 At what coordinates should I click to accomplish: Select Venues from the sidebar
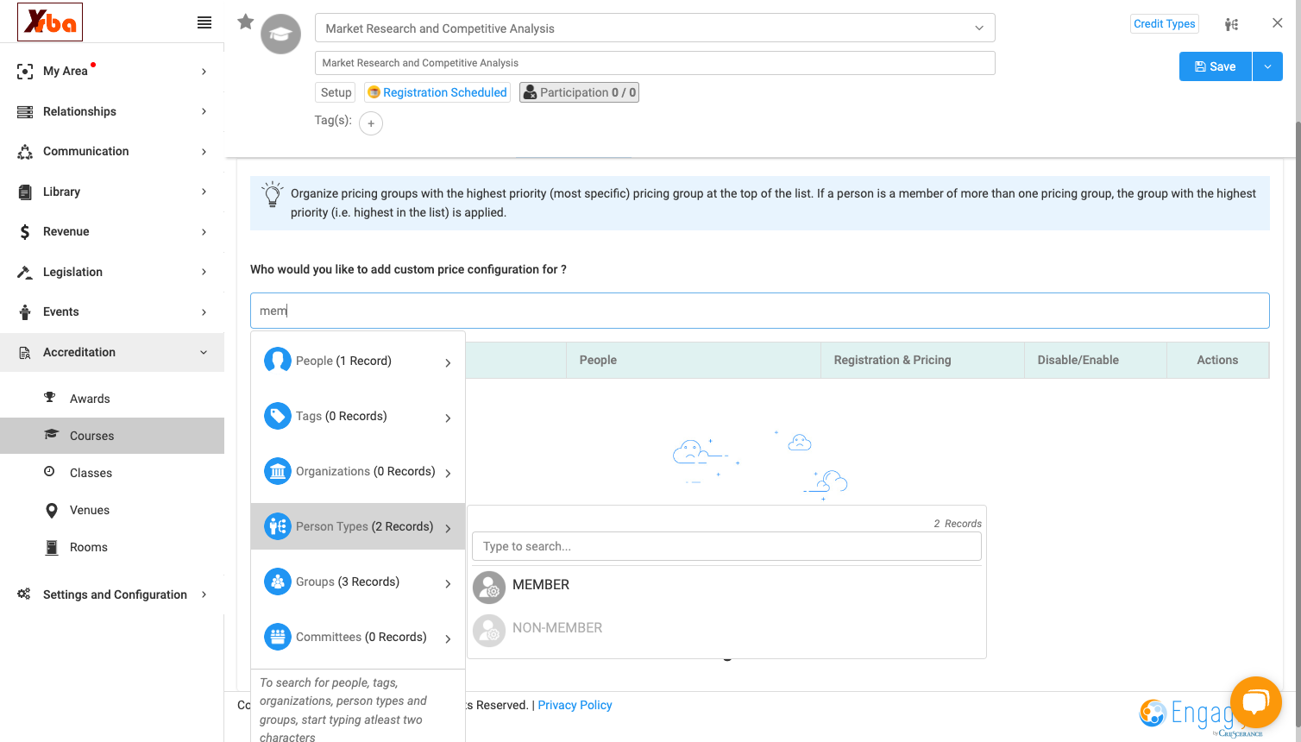(90, 510)
